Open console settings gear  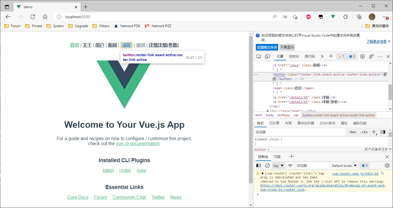[387, 166]
